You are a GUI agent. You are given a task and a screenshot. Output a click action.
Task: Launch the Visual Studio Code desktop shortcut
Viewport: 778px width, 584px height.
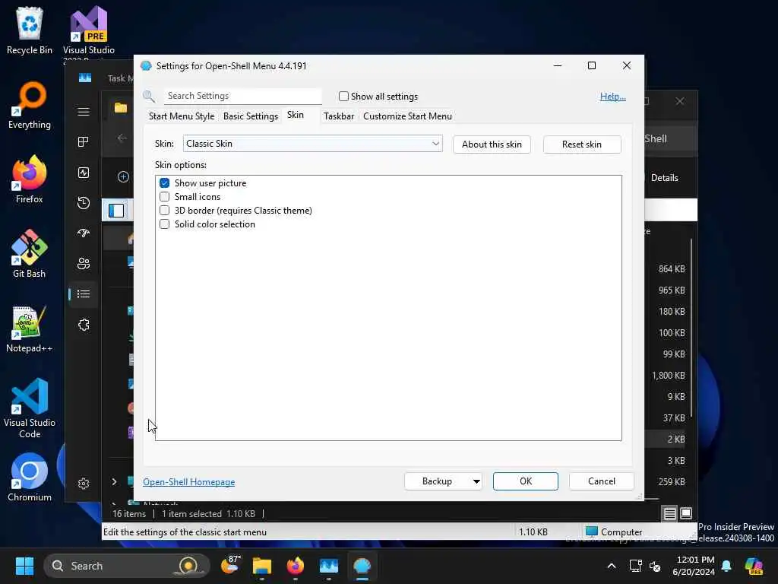30,408
